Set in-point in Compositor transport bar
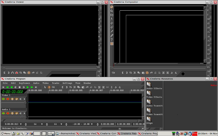Screen dimensions: 218x136 tap(122, 73)
